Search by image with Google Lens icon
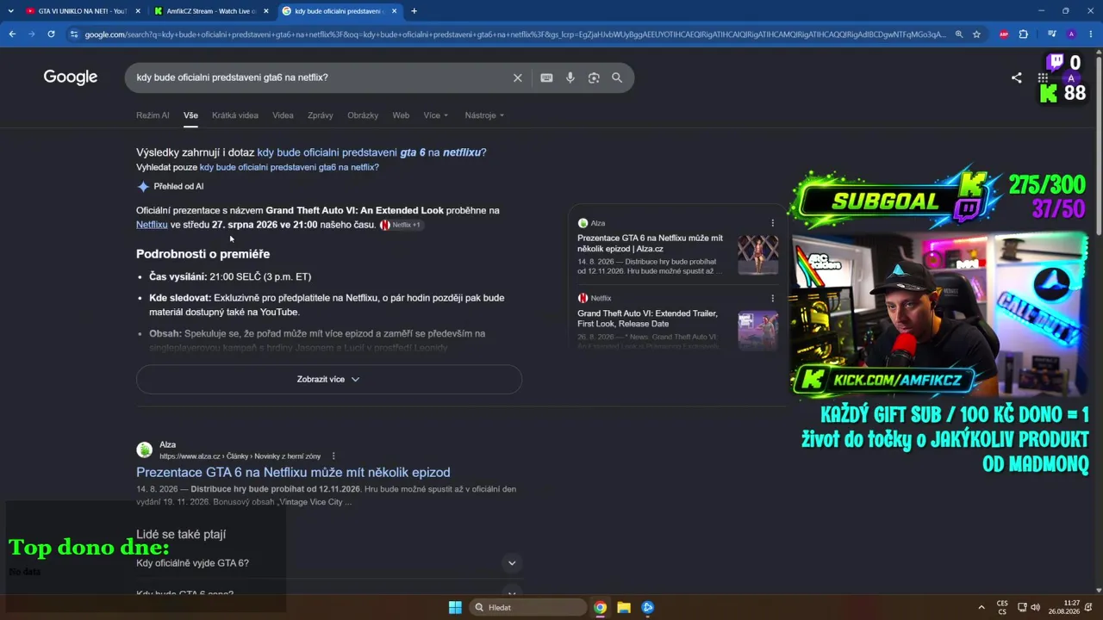Screen dimensions: 1103x620 pos(594,77)
